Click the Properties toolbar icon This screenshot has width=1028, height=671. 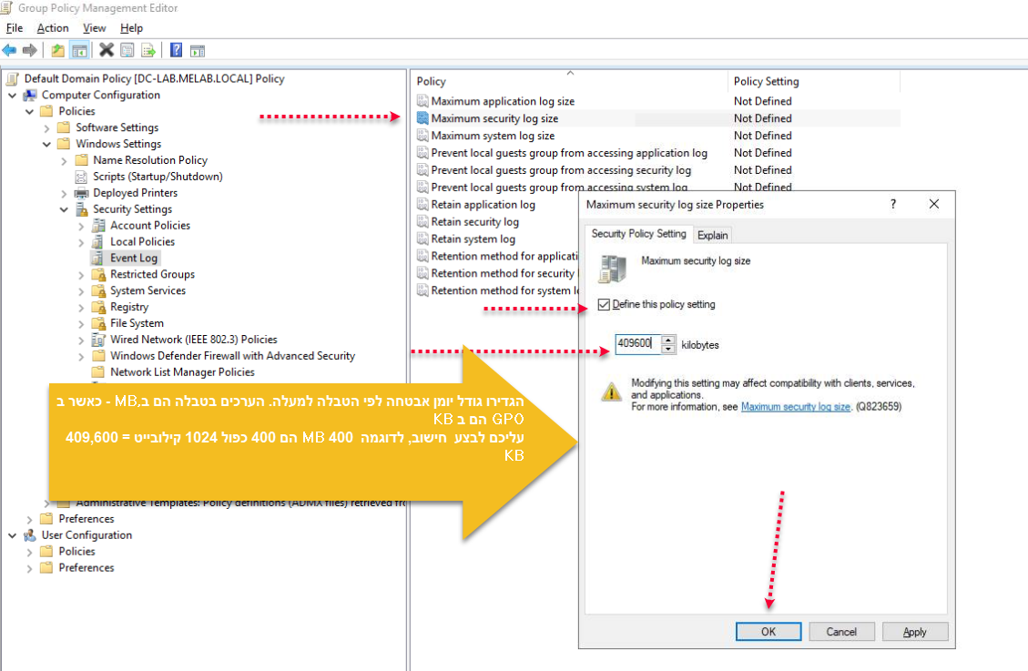point(127,50)
